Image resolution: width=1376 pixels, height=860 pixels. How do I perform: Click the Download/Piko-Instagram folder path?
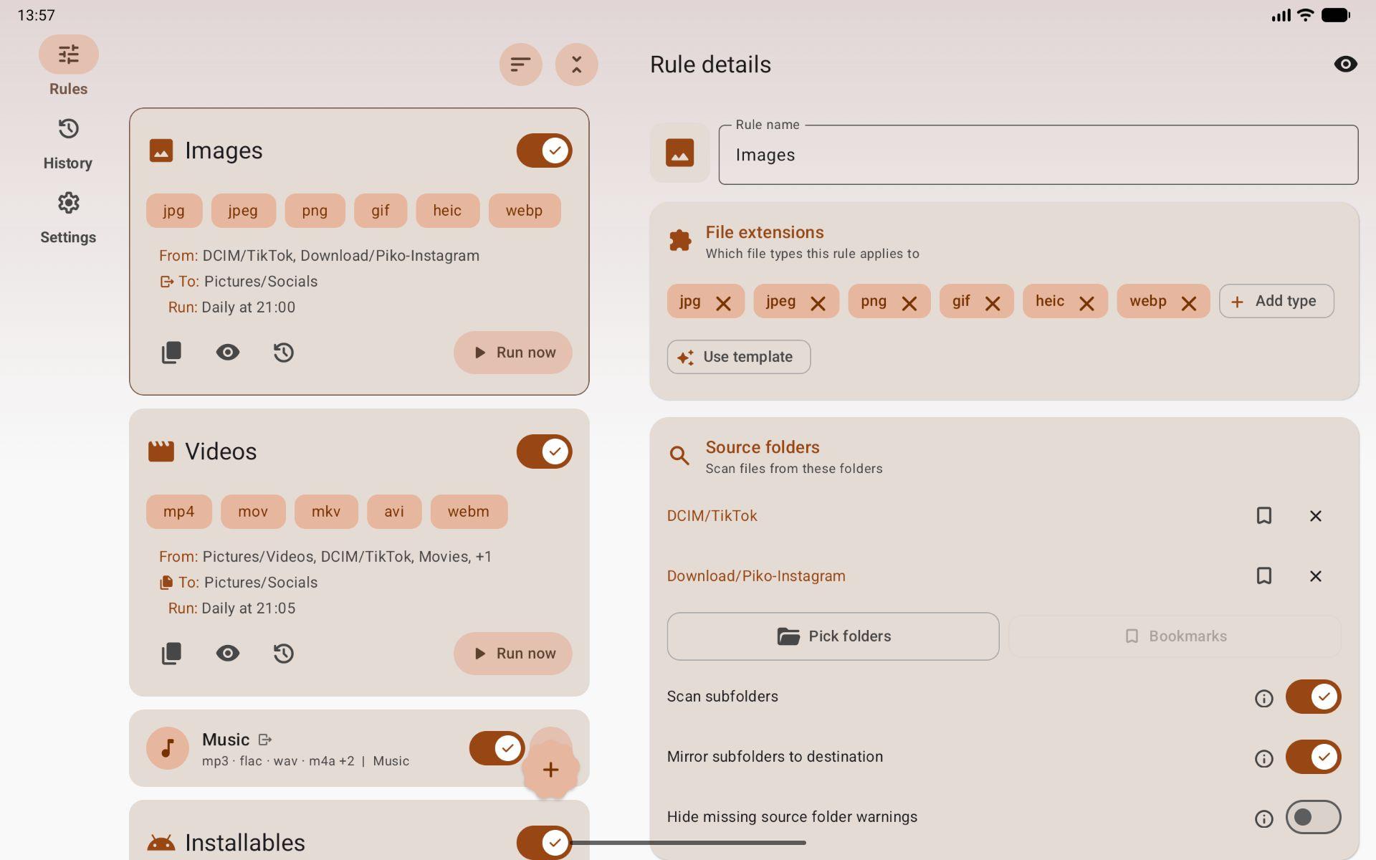pos(756,576)
